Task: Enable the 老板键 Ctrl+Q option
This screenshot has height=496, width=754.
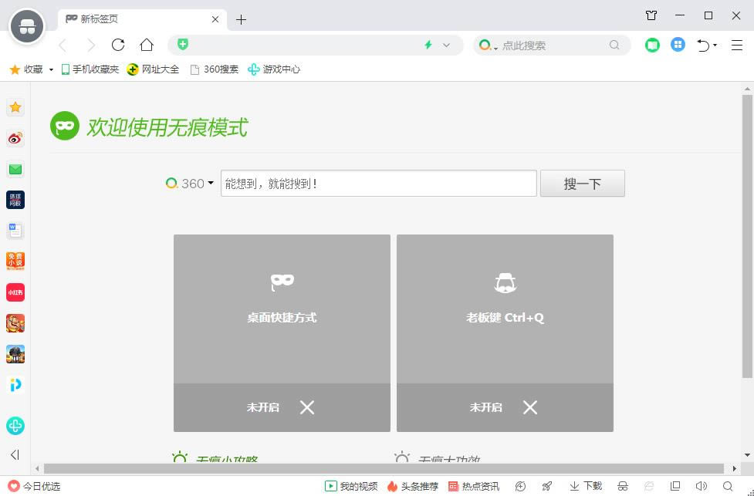Action: (505, 407)
